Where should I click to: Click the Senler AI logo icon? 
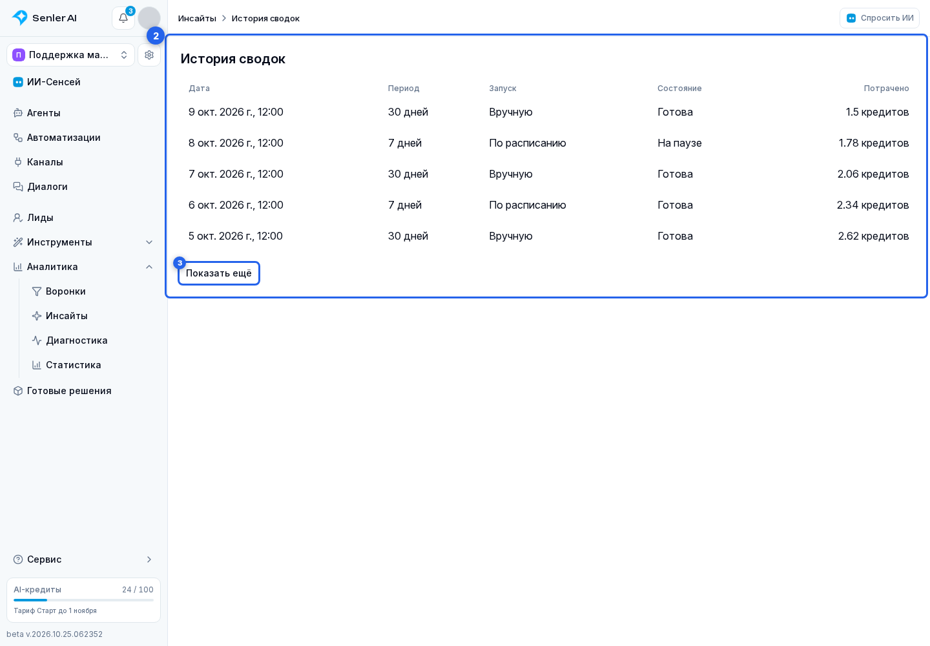[x=20, y=18]
